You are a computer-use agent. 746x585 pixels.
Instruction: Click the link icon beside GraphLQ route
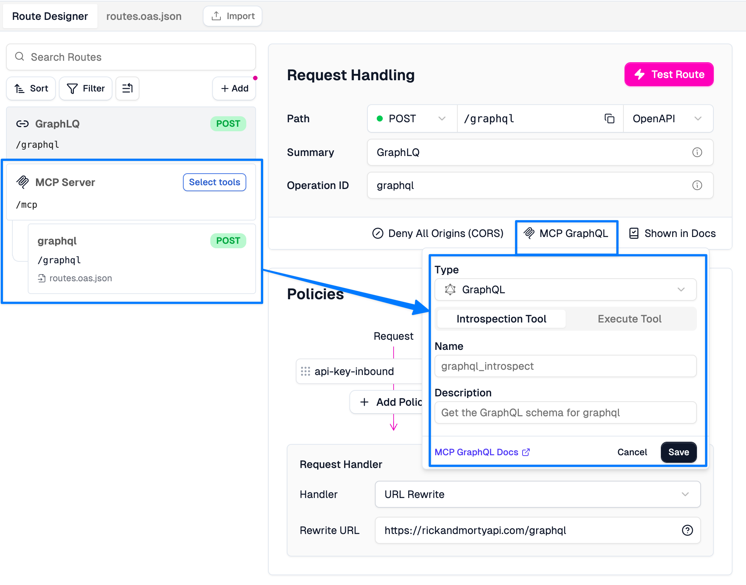tap(22, 123)
